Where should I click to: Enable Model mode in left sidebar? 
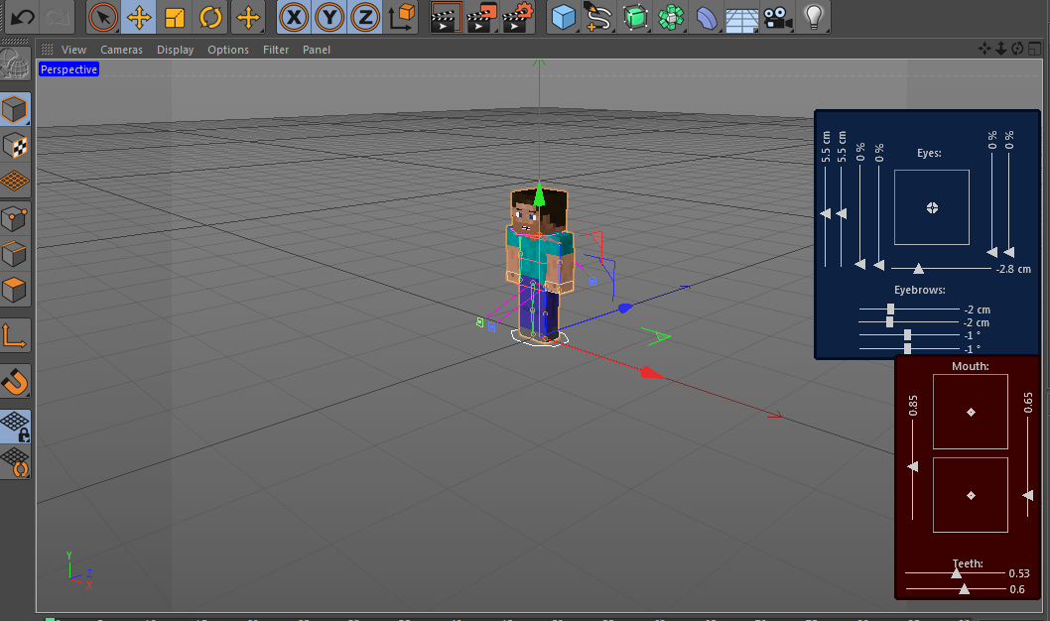(15, 109)
